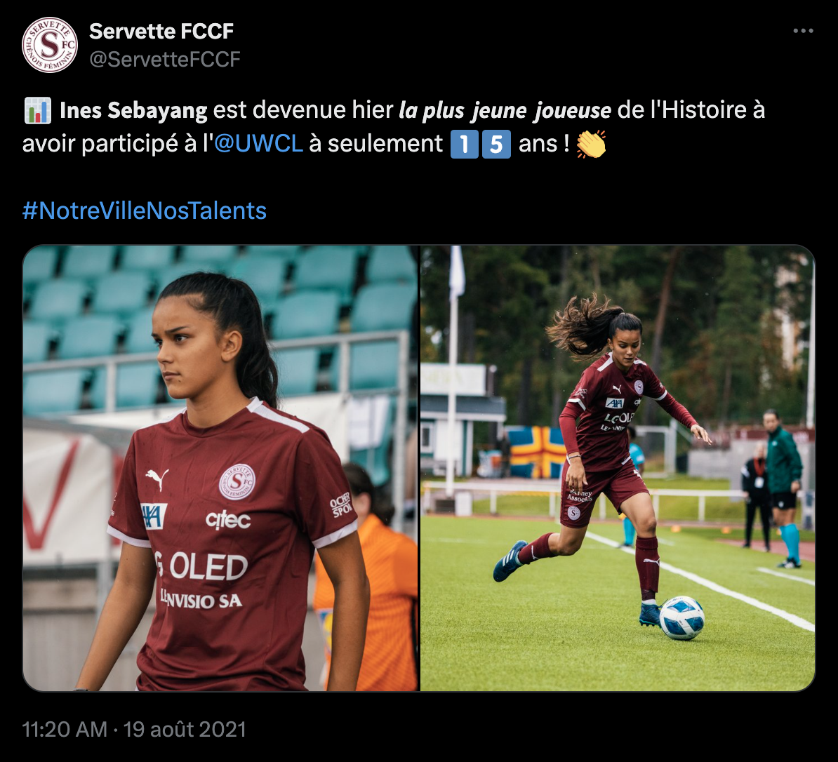Click the Puma logo on left jersey
The width and height of the screenshot is (838, 762).
pyautogui.click(x=157, y=479)
